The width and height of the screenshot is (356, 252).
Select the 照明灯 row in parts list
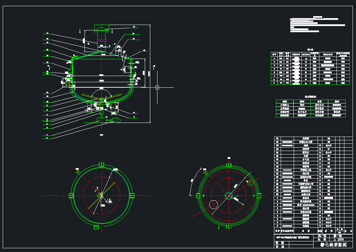313,152
